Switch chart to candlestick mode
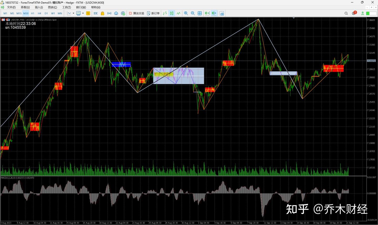The width and height of the screenshot is (378, 225). click(x=172, y=13)
